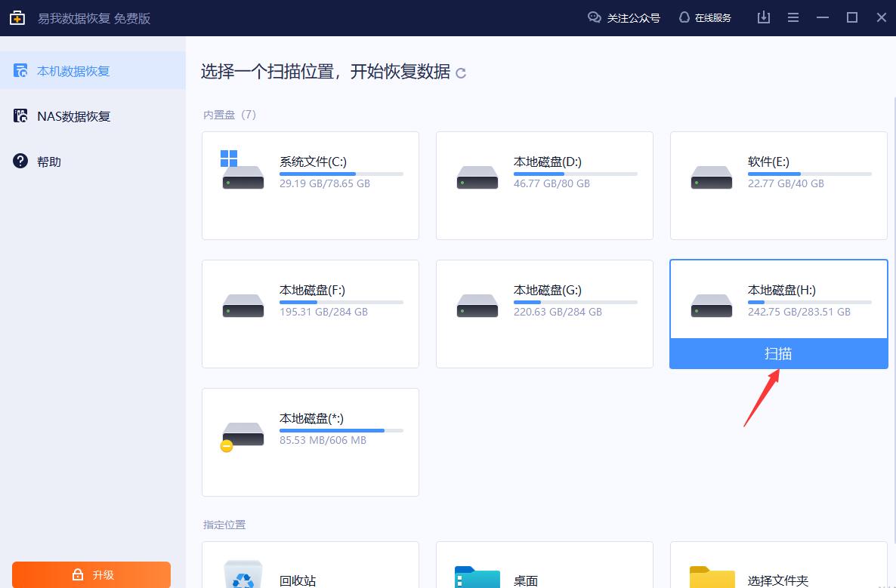Image resolution: width=896 pixels, height=588 pixels.
Task: Select the 系统文件(C:) drive icon
Action: tap(243, 171)
